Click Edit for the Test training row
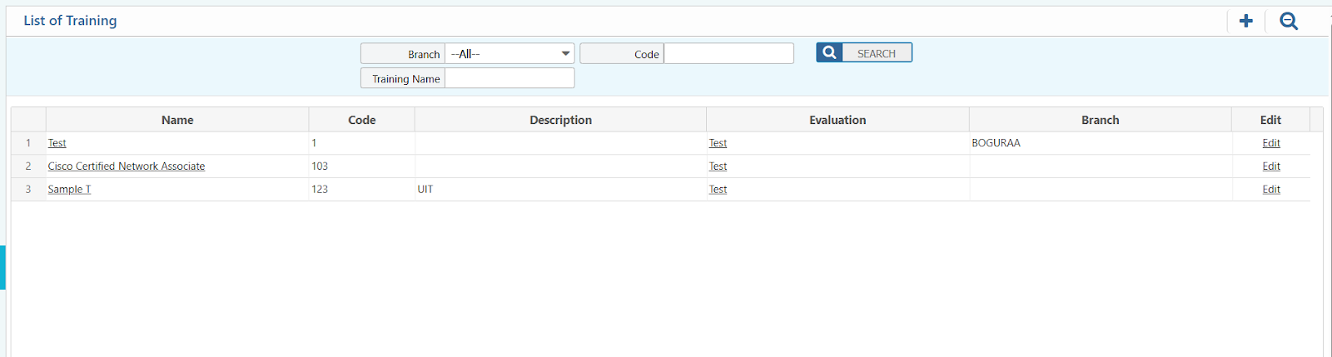The image size is (1332, 357). click(1271, 143)
